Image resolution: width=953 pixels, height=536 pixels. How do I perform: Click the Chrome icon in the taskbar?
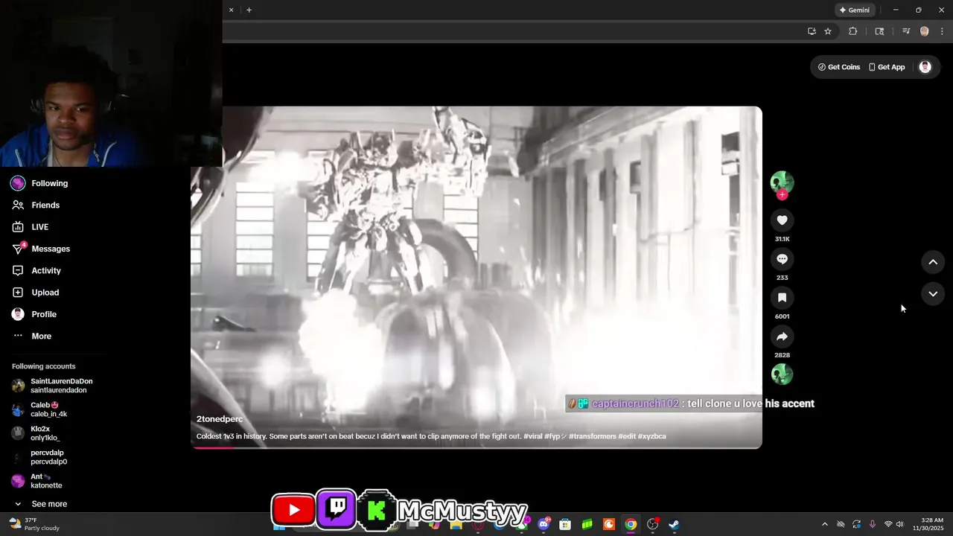(x=631, y=524)
